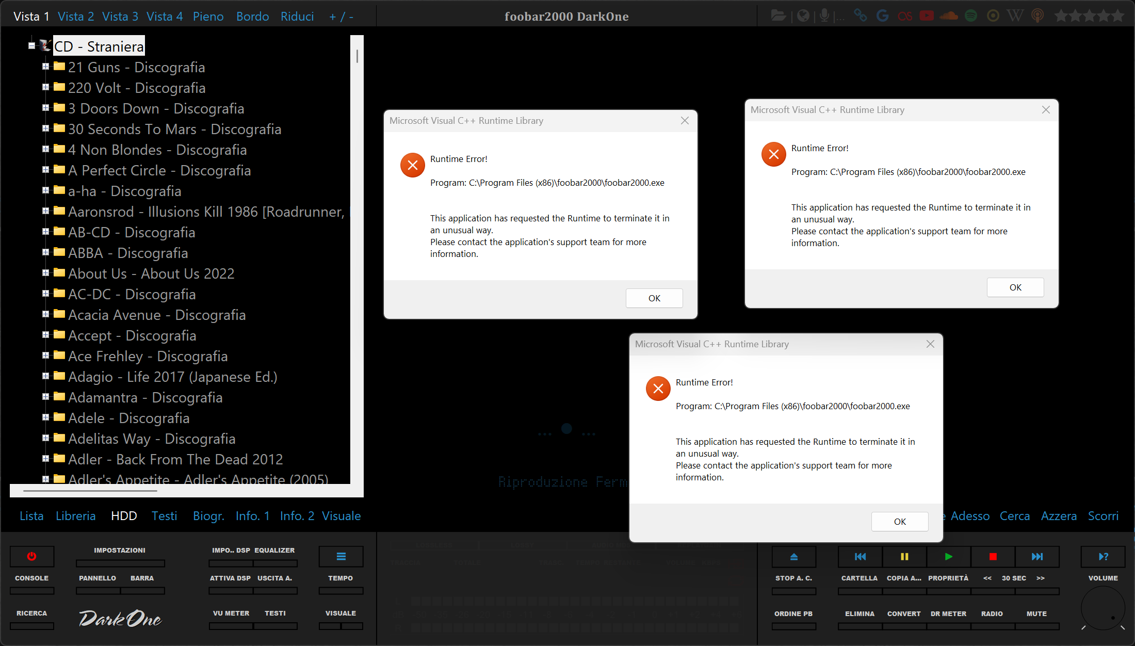Toggle the MUTE button
Image resolution: width=1135 pixels, height=646 pixels.
1036,625
